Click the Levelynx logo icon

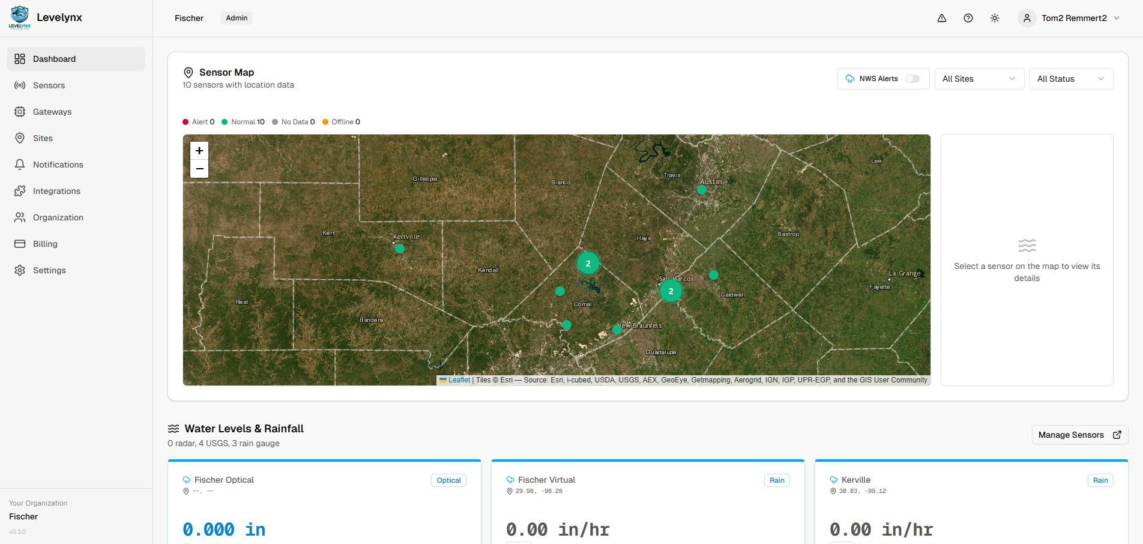[x=20, y=17]
